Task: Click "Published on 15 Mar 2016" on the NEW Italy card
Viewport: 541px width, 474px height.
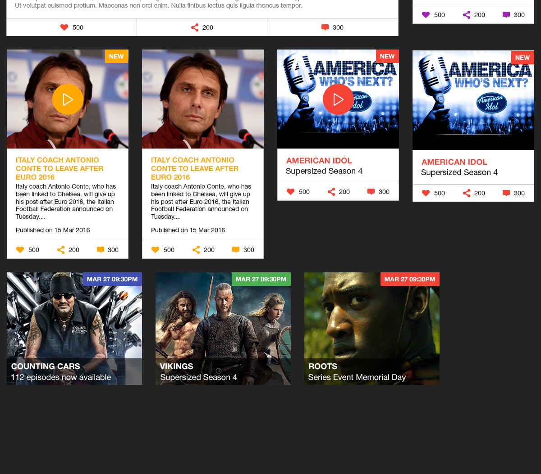Action: [53, 230]
